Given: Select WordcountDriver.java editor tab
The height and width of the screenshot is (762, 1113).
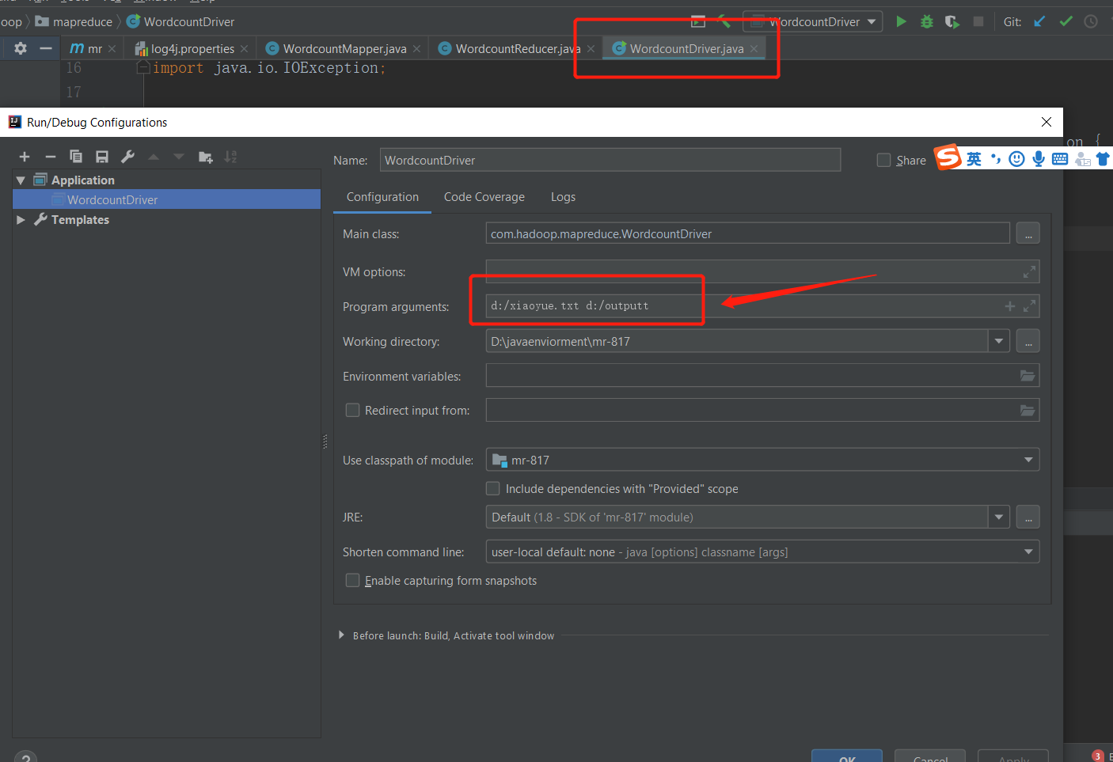Looking at the screenshot, I should [x=686, y=48].
